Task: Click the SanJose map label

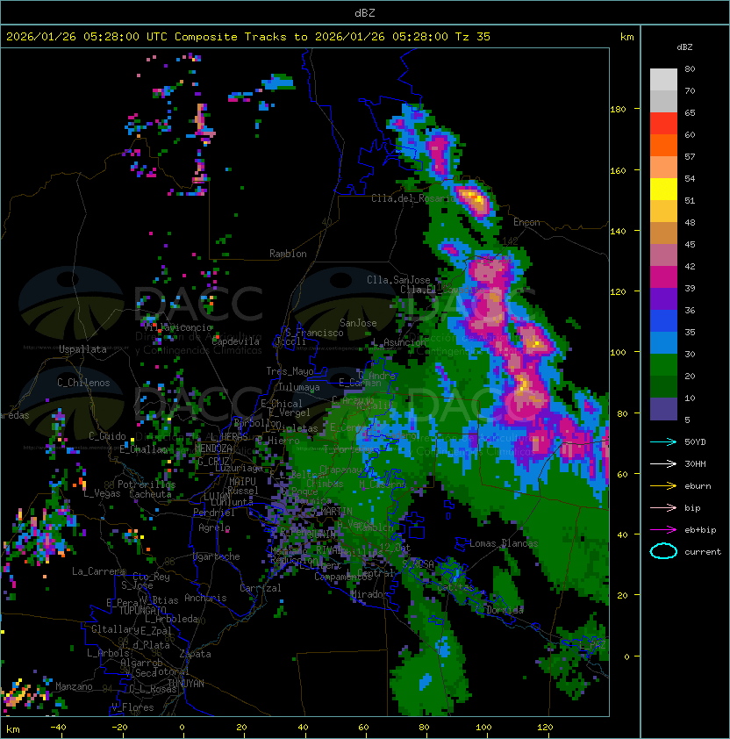Action: pyautogui.click(x=358, y=323)
